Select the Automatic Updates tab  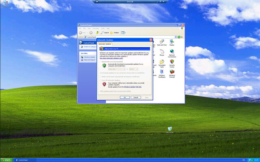pyautogui.click(x=105, y=44)
